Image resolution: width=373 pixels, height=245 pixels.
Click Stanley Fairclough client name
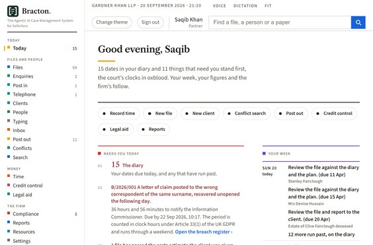pos(305,182)
